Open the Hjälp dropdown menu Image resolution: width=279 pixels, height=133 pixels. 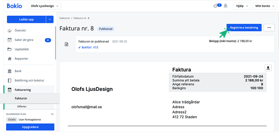[242, 6]
